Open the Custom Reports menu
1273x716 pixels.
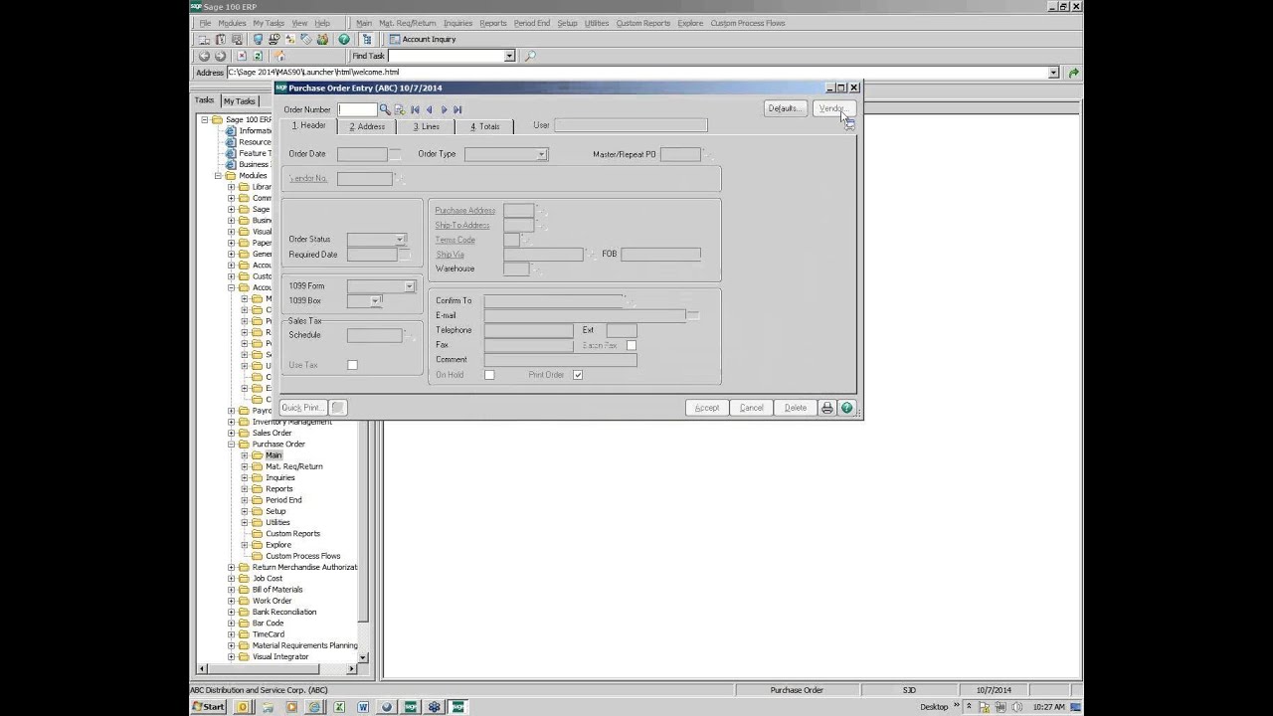click(642, 23)
